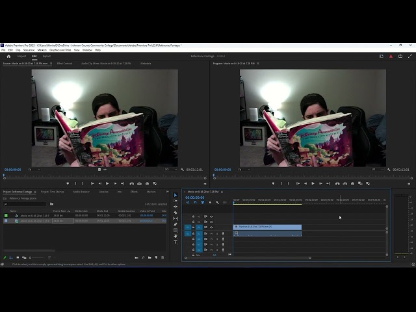Open Workspaces dropdown at top right
This screenshot has height=312, width=416.
point(382,57)
